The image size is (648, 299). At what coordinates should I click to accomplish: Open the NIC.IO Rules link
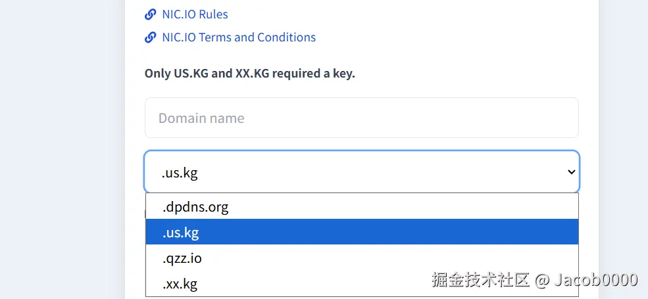point(195,14)
